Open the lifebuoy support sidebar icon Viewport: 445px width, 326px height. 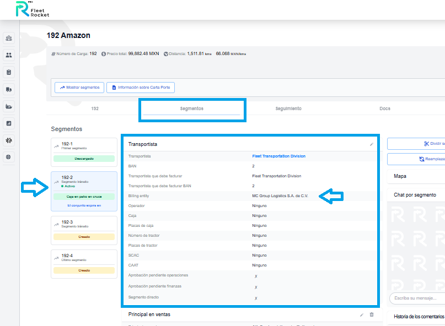(x=9, y=157)
